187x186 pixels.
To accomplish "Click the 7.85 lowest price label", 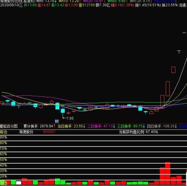I will (x=70, y=118).
